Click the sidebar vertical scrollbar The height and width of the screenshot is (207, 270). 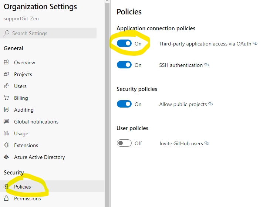point(107,103)
